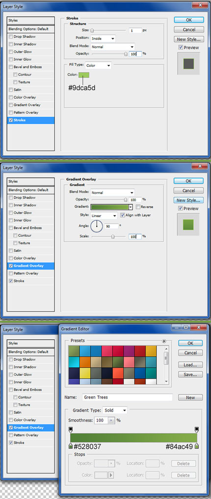This screenshot has width=211, height=499.
Task: Select Stroke in the top styles list
Action: [31, 120]
